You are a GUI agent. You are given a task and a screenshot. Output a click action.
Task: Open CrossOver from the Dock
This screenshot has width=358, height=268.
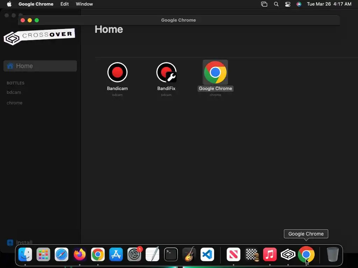coord(288,254)
